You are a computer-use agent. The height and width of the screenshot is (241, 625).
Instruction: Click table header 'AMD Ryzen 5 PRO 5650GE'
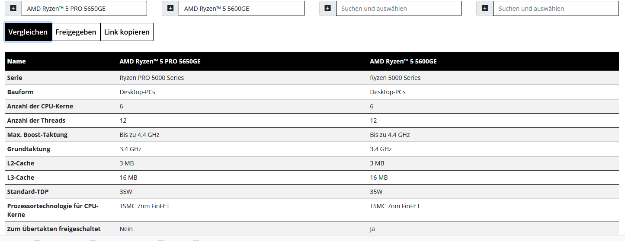pos(160,61)
